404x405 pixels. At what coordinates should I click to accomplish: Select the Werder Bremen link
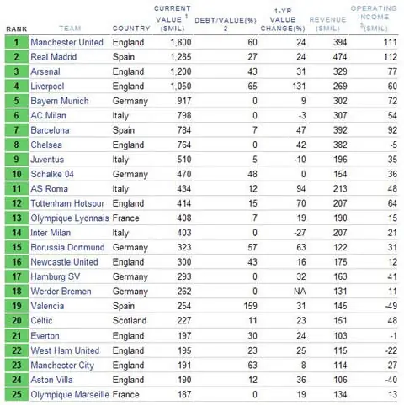click(61, 292)
